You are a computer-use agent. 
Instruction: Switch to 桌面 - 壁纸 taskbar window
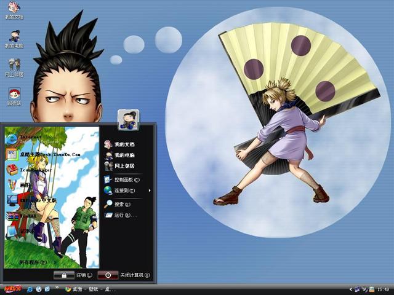[x=89, y=289]
